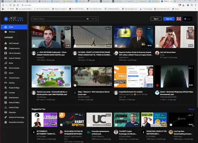198x143 pixels.
Task: Open the AIOZ Network Explicación video thumbnail
Action: click(51, 37)
